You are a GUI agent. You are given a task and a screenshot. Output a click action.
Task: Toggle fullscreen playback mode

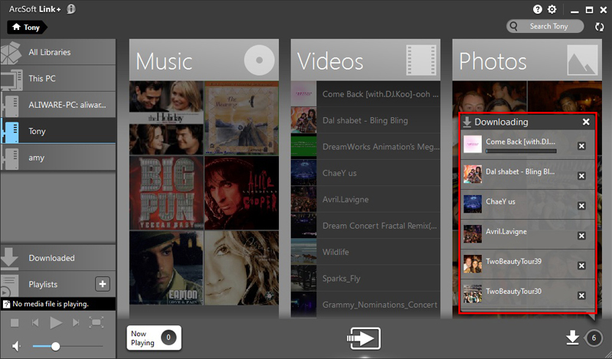(96, 322)
